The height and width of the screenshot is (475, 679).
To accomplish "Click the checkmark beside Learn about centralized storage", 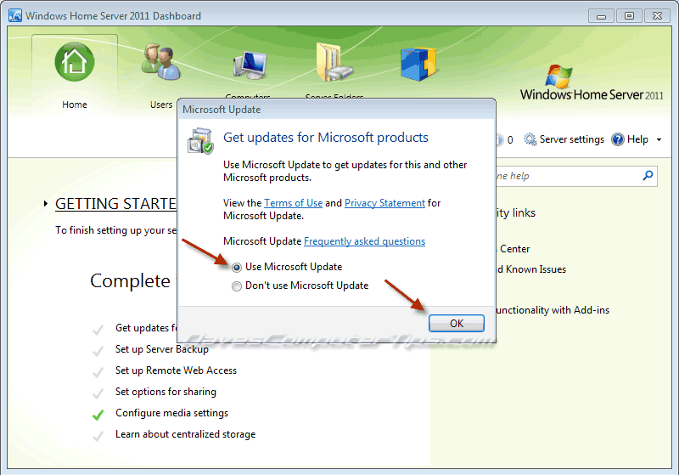I will pyautogui.click(x=98, y=436).
